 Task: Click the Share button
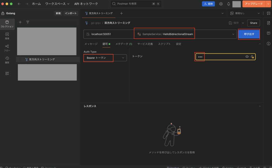click(253, 23)
